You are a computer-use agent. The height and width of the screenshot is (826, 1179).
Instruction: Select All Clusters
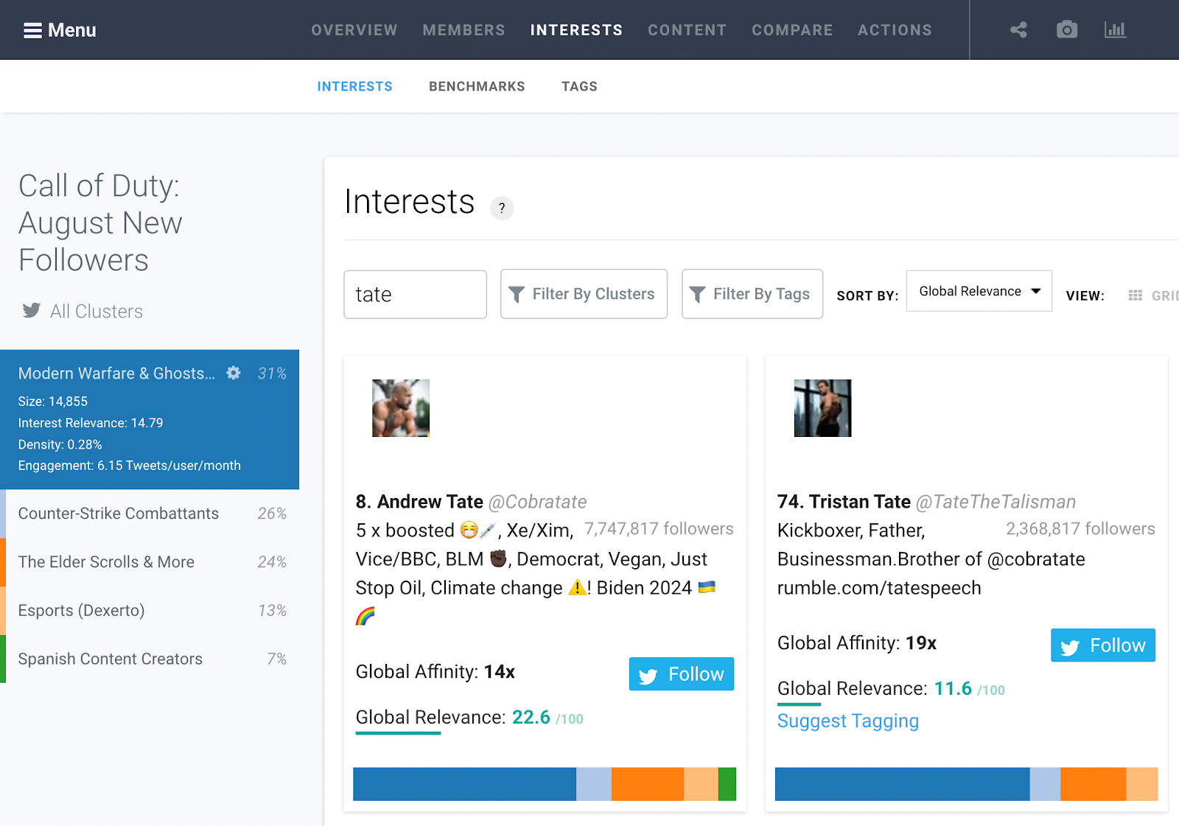coord(97,311)
